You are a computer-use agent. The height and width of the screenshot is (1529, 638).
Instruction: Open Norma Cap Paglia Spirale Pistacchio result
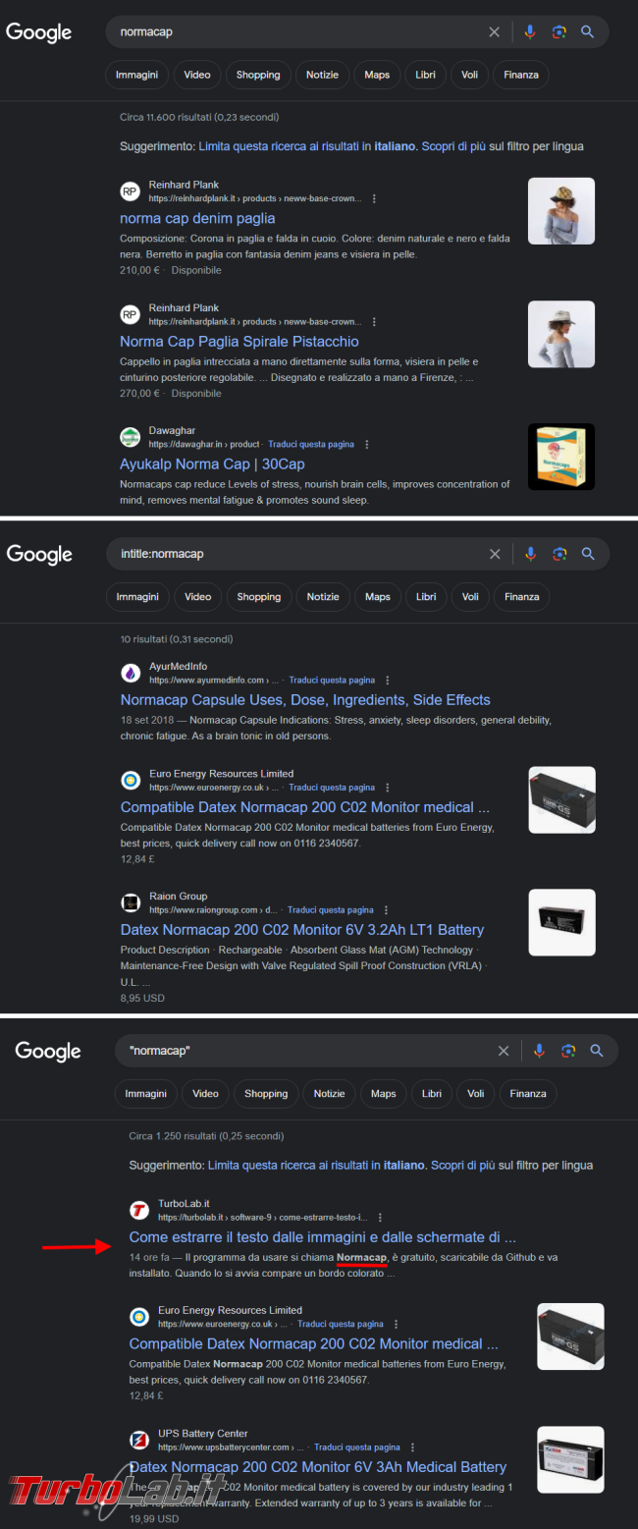239,342
